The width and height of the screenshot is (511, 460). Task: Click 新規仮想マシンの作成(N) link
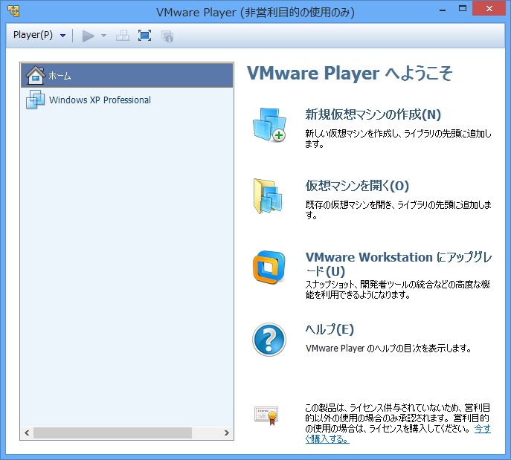tap(373, 114)
